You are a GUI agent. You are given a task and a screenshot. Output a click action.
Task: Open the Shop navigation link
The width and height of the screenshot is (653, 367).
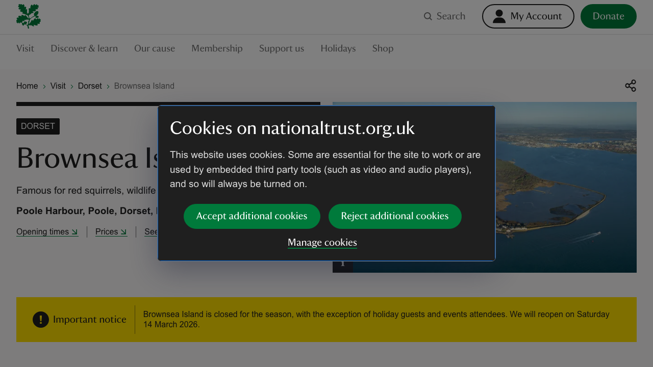tap(383, 48)
